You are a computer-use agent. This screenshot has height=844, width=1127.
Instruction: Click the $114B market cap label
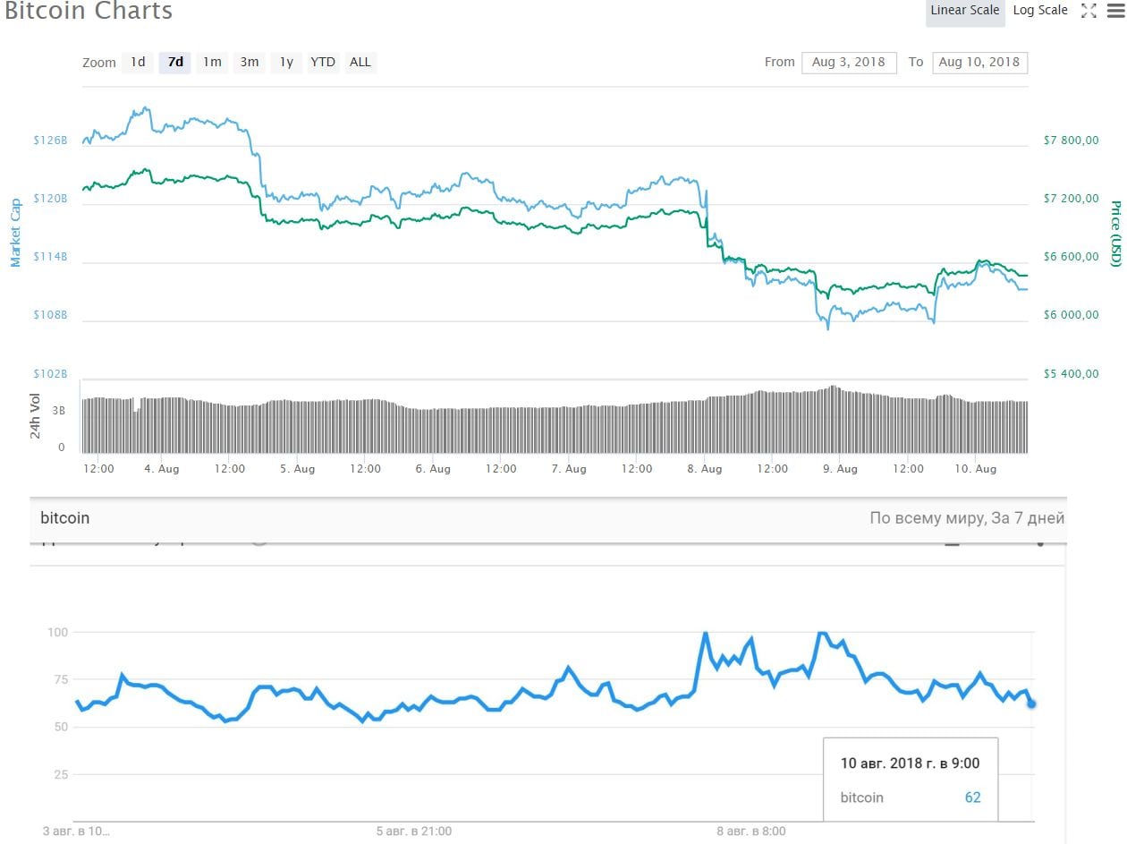[50, 257]
